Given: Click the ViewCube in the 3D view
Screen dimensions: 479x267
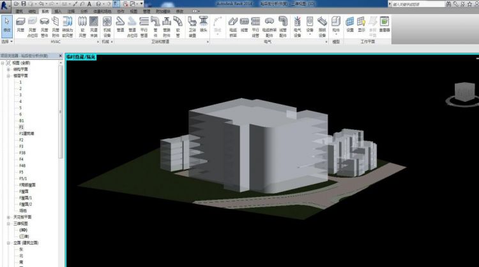Looking at the screenshot, I should pyautogui.click(x=464, y=92).
